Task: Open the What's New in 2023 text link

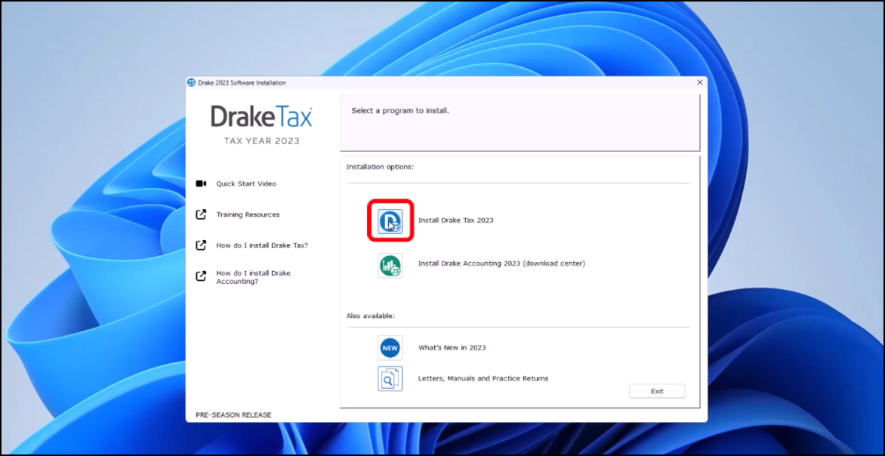Action: pos(452,347)
